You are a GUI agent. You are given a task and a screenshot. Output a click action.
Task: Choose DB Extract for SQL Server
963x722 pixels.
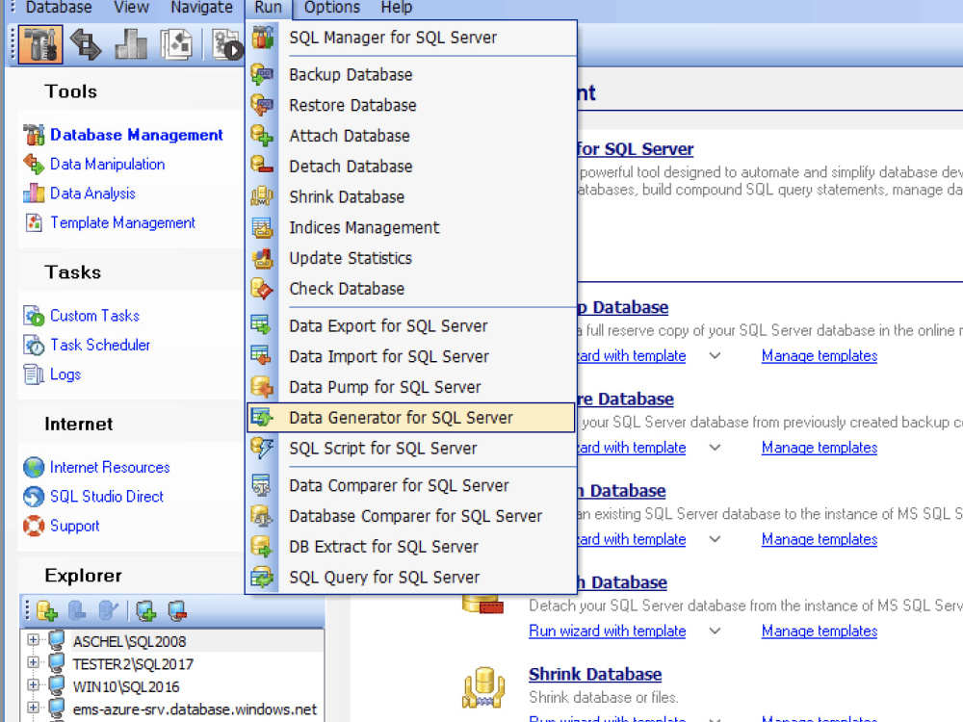point(411,547)
